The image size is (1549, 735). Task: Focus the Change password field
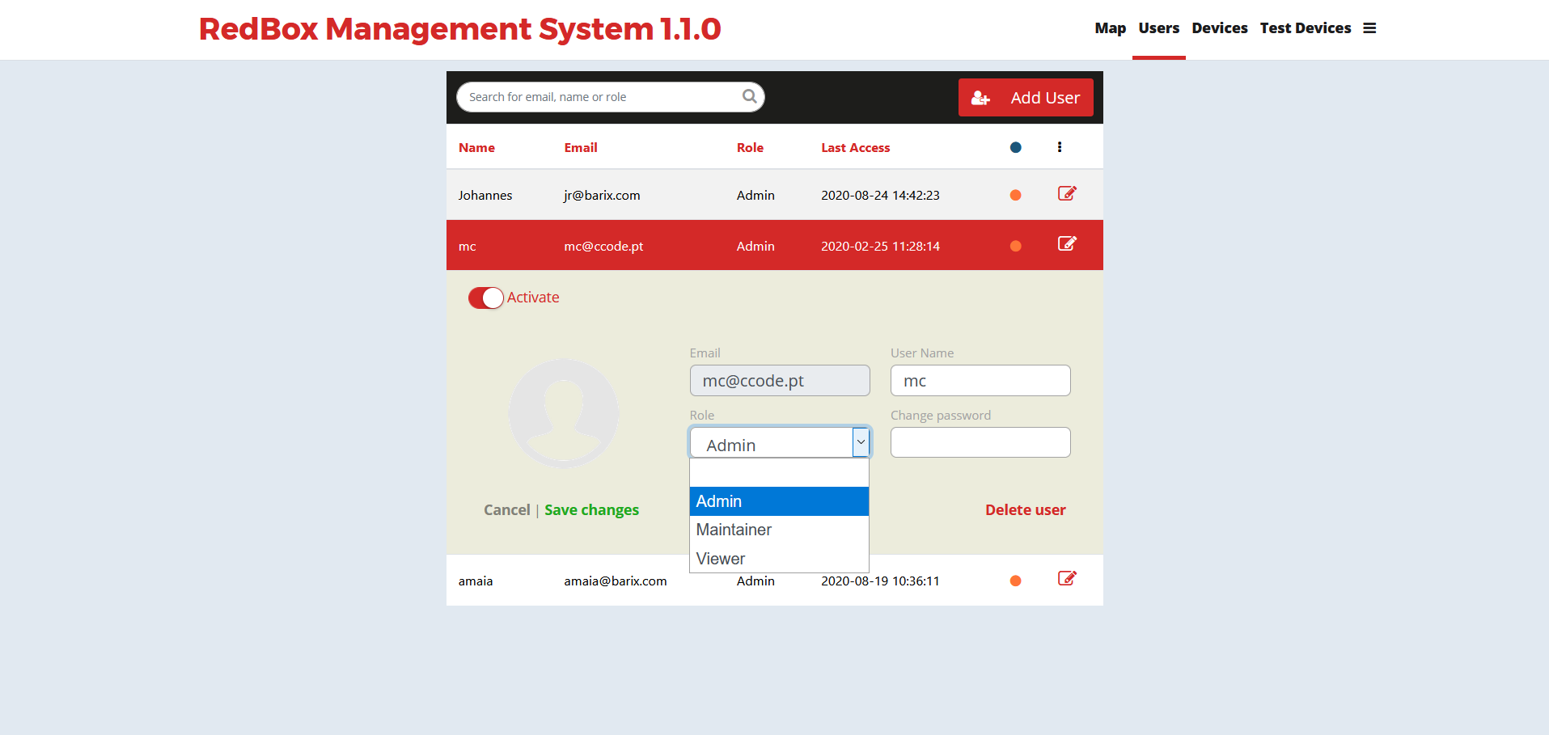pyautogui.click(x=980, y=442)
